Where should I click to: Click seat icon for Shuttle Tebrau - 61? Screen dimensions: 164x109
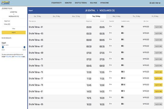[122, 27]
